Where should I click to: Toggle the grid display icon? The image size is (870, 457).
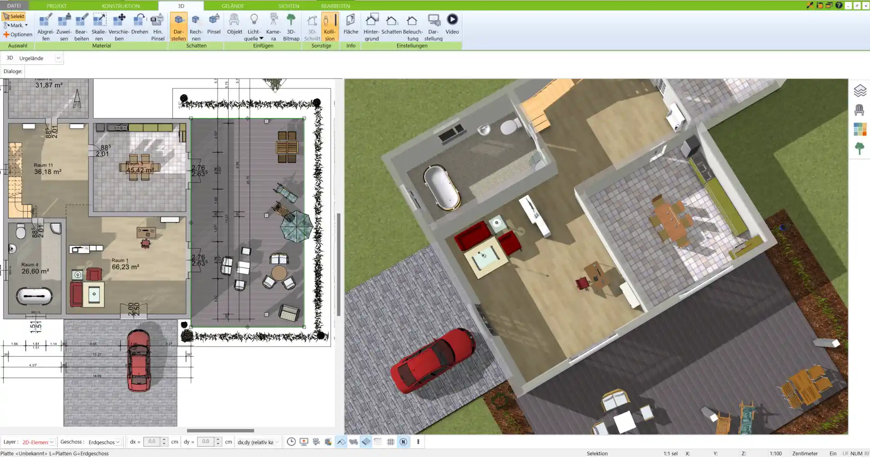(x=390, y=442)
